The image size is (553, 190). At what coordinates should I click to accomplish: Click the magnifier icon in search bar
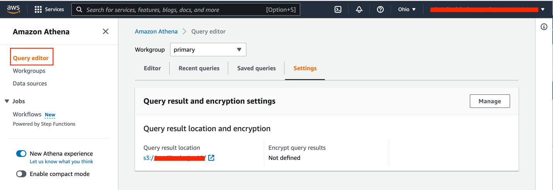click(79, 10)
